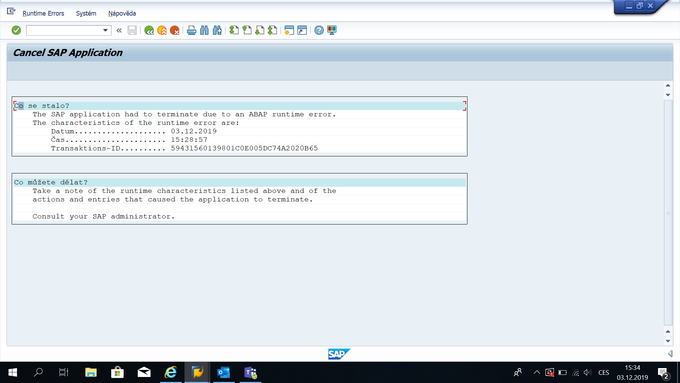This screenshot has height=383, width=680.
Task: Collapse the command field with double chevron
Action: 119,30
